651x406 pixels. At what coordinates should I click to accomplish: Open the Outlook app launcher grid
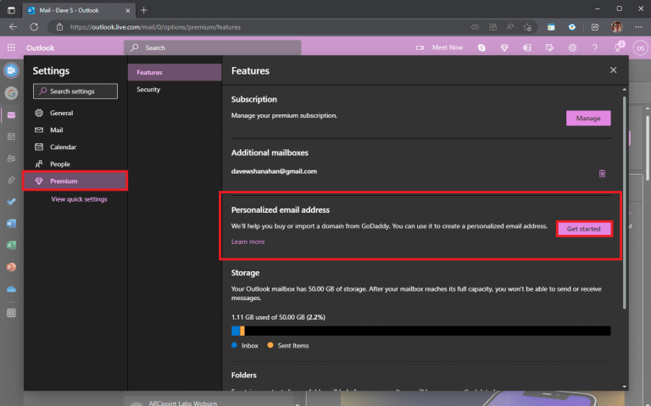(x=11, y=47)
